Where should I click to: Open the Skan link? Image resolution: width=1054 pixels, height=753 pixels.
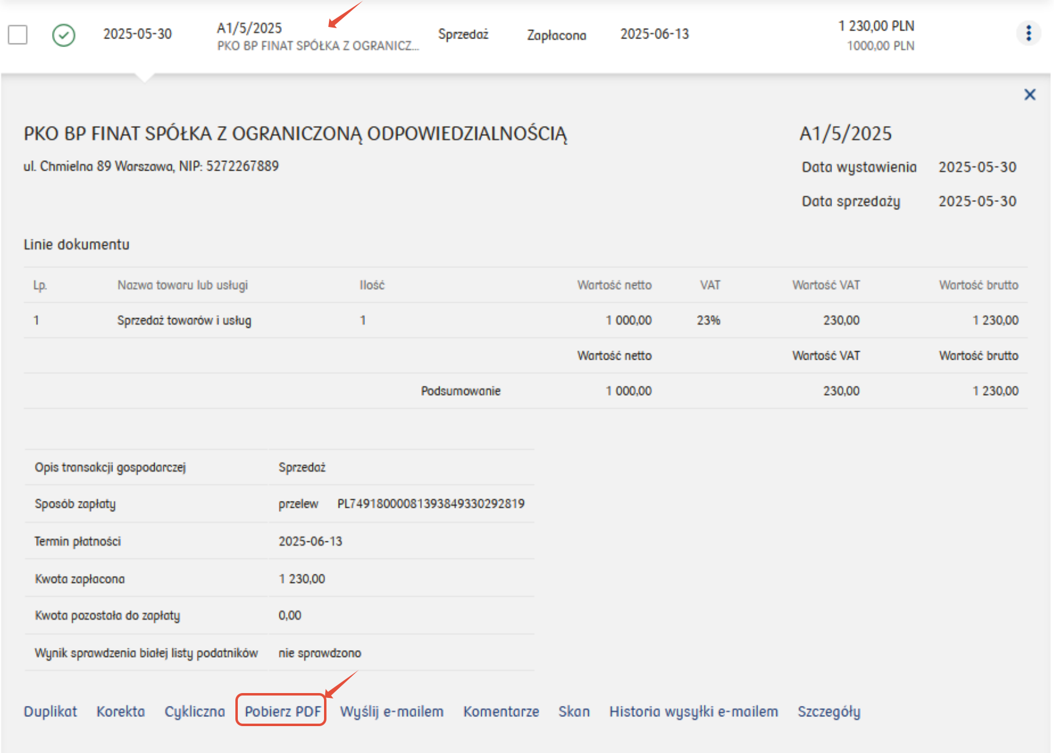tap(574, 711)
